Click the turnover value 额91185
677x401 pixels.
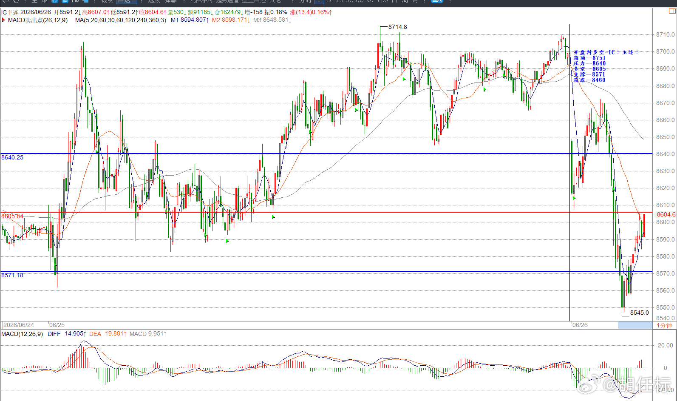(201, 12)
